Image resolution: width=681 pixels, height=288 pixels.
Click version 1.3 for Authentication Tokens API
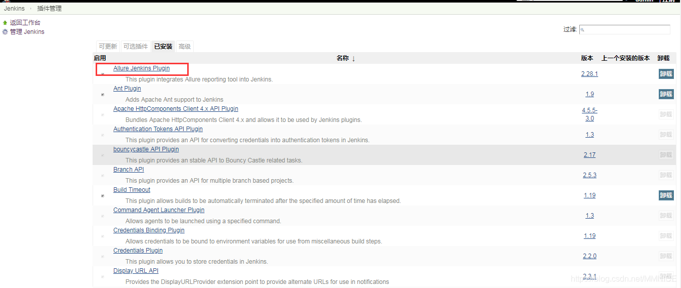(x=589, y=135)
